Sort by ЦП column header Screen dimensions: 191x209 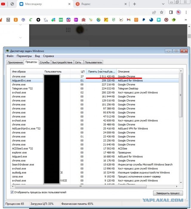click(x=78, y=72)
